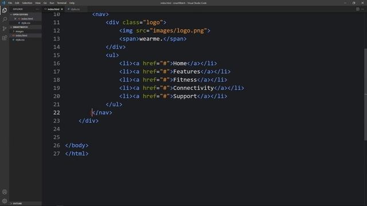
Task: Click the 'images/logo.png' string in code
Action: pyautogui.click(x=178, y=30)
